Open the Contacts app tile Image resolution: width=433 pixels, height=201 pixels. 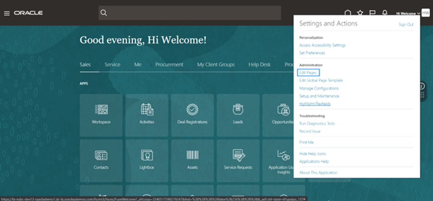coord(101,161)
